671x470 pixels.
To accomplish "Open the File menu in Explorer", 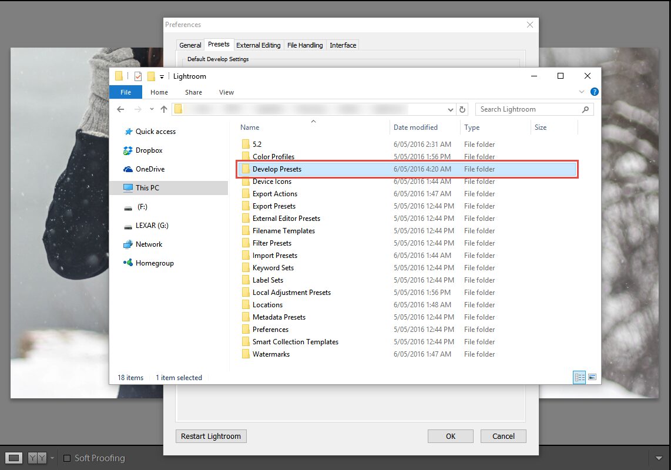I will coord(126,92).
